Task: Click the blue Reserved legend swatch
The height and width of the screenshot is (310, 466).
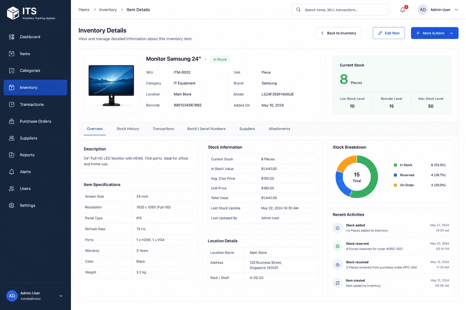Action: [395, 175]
